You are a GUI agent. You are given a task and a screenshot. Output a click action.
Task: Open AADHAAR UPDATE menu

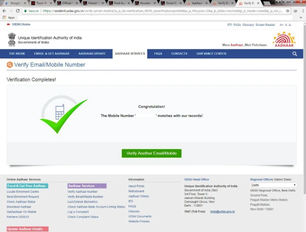click(92, 54)
